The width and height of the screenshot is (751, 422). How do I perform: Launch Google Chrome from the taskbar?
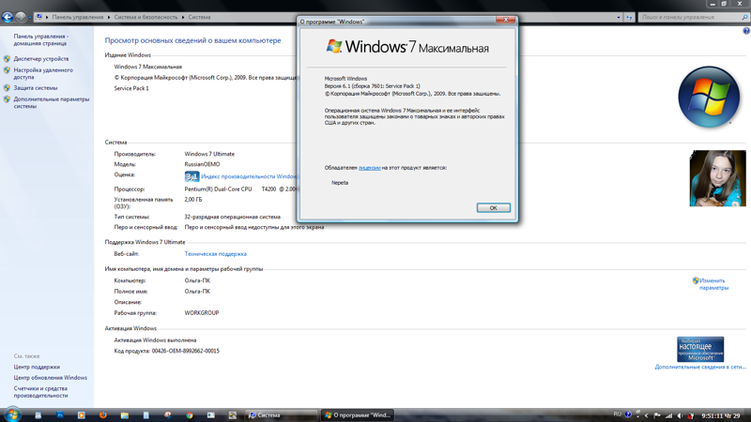coord(190,415)
